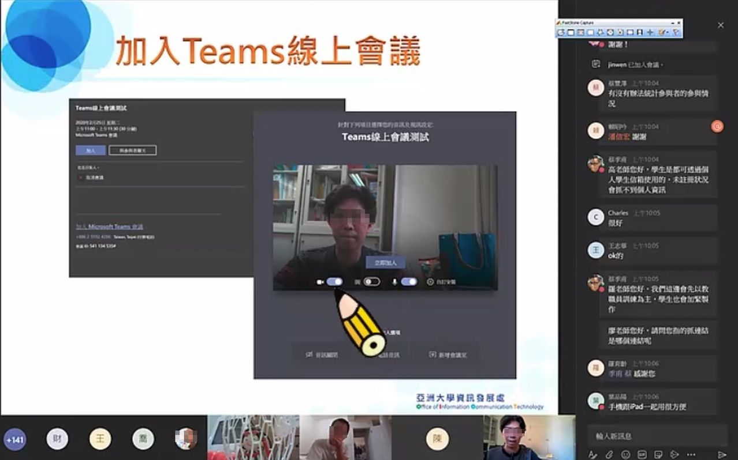Toggle the microphone switch in slide
This screenshot has height=460, width=738.
point(409,282)
